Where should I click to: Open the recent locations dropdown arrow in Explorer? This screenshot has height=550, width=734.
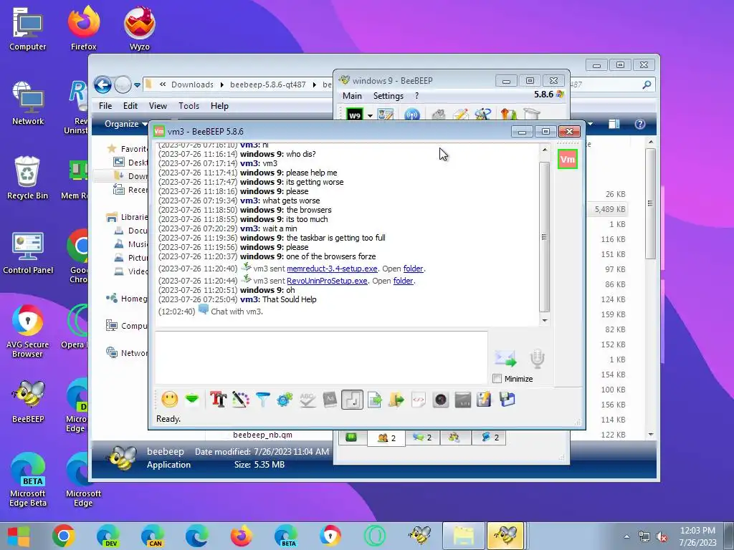(137, 85)
